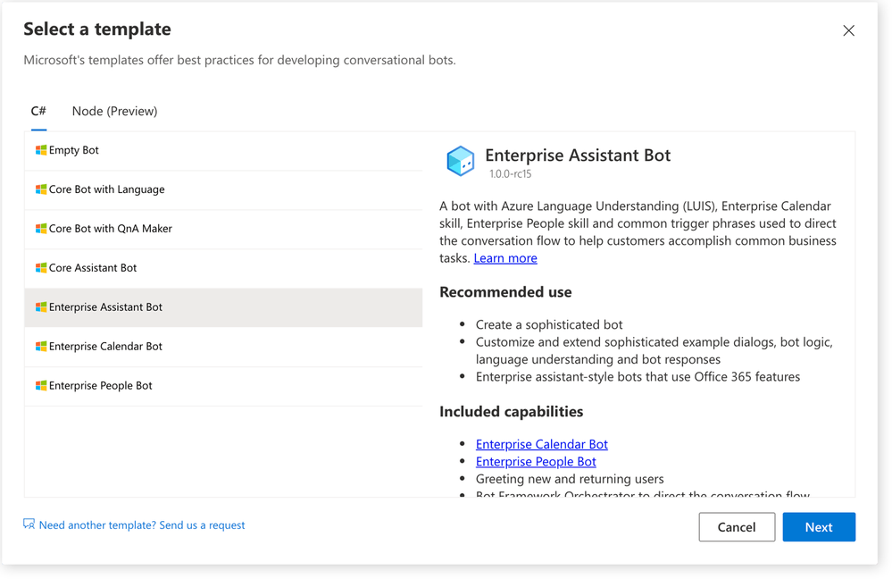Open the Enterprise Calendar Bot capability link
Image resolution: width=892 pixels, height=579 pixels.
(542, 444)
